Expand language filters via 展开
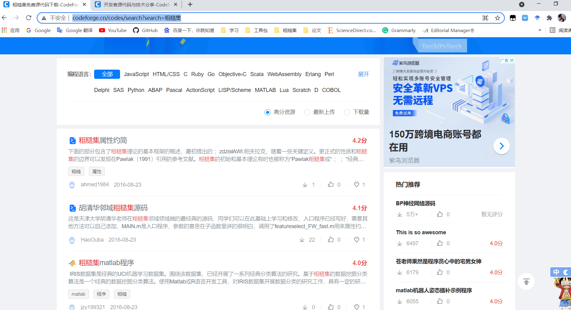 click(363, 74)
